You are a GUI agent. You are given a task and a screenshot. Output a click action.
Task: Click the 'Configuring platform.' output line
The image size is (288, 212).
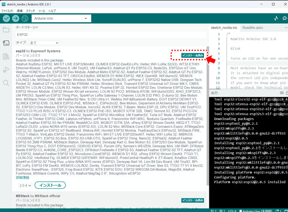(x=236, y=177)
